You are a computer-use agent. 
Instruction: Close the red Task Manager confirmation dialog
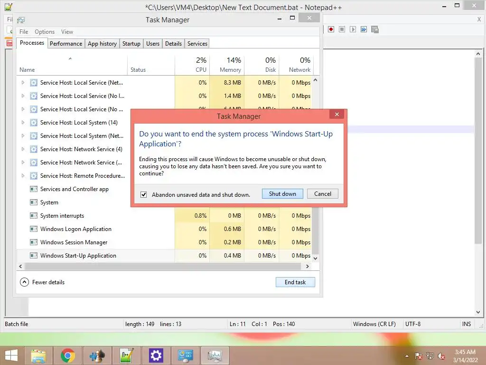[x=337, y=114]
